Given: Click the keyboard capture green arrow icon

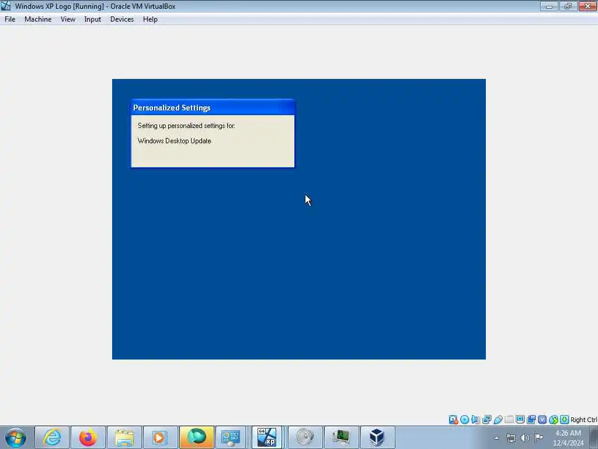Looking at the screenshot, I should [x=565, y=420].
